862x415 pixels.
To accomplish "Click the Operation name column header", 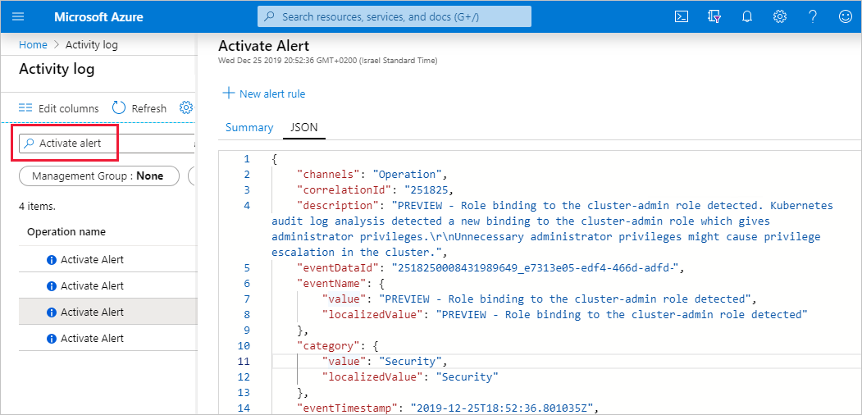I will tap(66, 231).
